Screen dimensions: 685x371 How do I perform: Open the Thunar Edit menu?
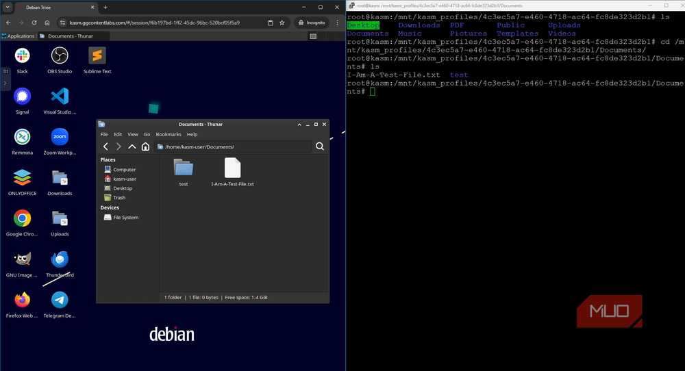(x=118, y=134)
